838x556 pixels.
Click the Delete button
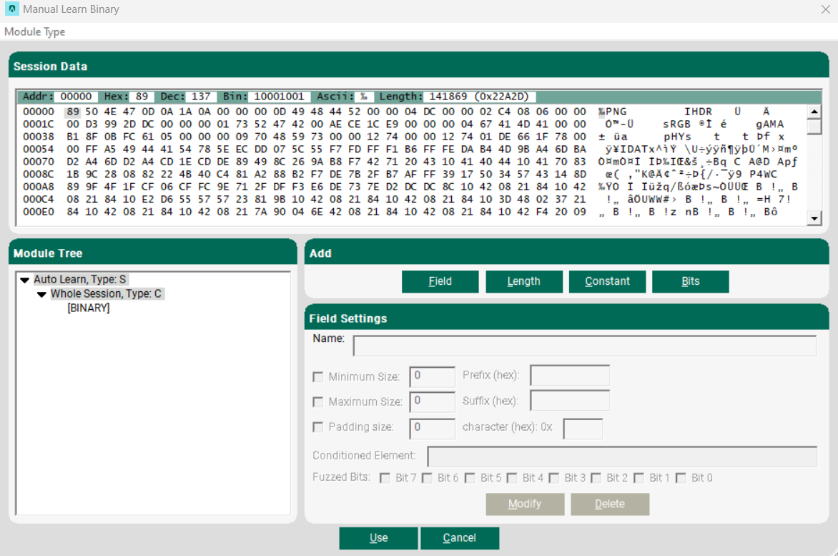pos(610,504)
